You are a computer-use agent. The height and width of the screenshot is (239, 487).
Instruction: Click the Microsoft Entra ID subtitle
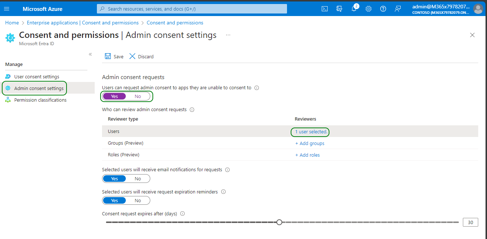tap(37, 44)
